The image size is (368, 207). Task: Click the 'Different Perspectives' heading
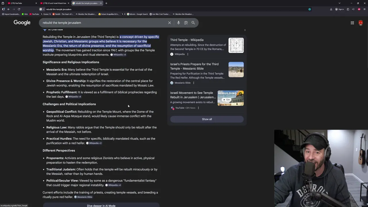click(x=59, y=151)
